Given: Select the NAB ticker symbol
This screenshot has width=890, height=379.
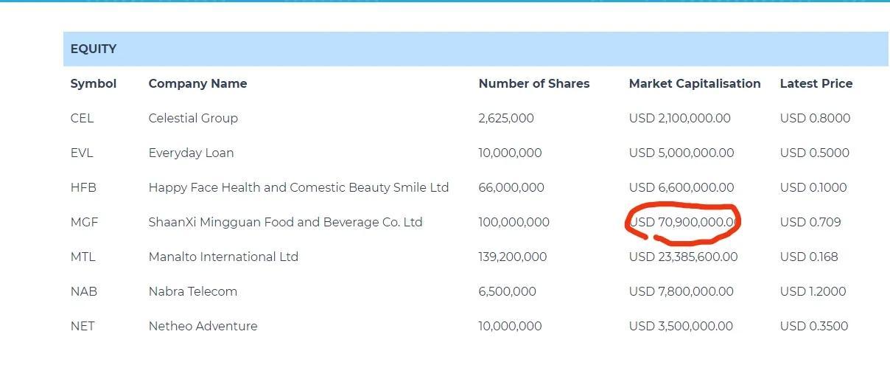Looking at the screenshot, I should [83, 292].
